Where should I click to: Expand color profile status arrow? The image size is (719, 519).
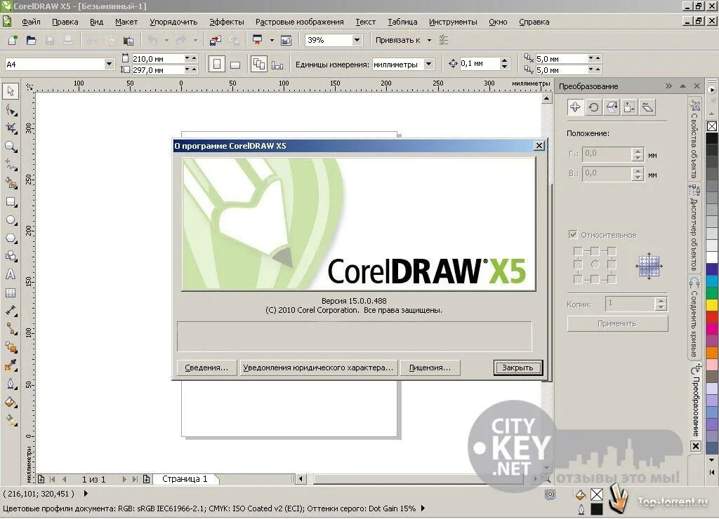tap(423, 508)
